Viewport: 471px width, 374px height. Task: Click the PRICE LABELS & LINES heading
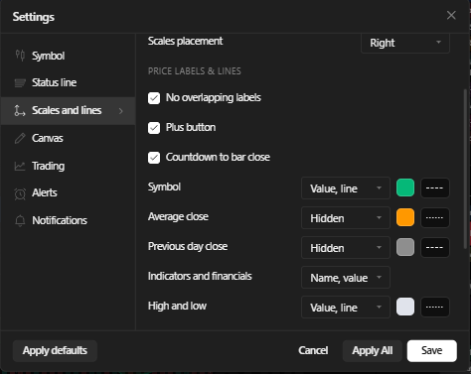click(x=195, y=71)
